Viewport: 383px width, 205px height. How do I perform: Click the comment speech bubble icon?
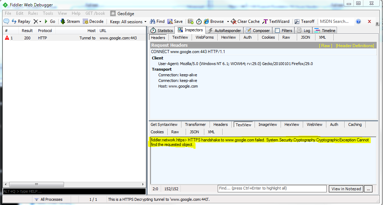point(6,21)
